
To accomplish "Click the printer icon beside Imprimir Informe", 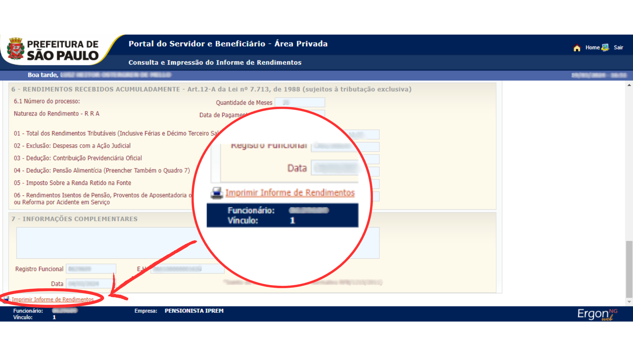I will click(x=7, y=299).
